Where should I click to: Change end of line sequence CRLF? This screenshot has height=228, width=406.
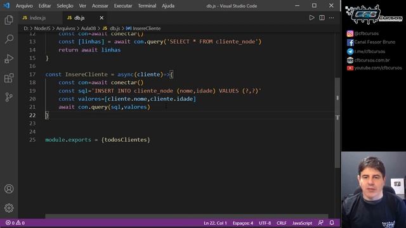pyautogui.click(x=282, y=223)
